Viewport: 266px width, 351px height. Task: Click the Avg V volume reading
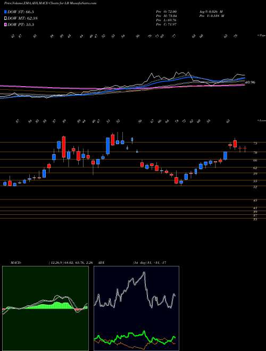(211, 11)
